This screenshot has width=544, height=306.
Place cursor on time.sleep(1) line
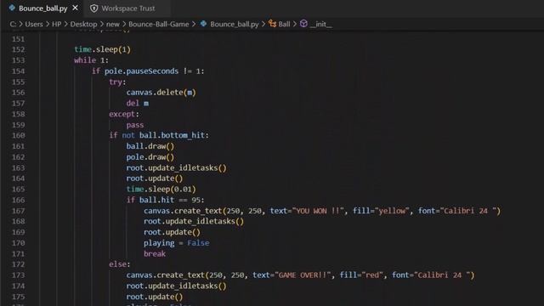pos(102,49)
